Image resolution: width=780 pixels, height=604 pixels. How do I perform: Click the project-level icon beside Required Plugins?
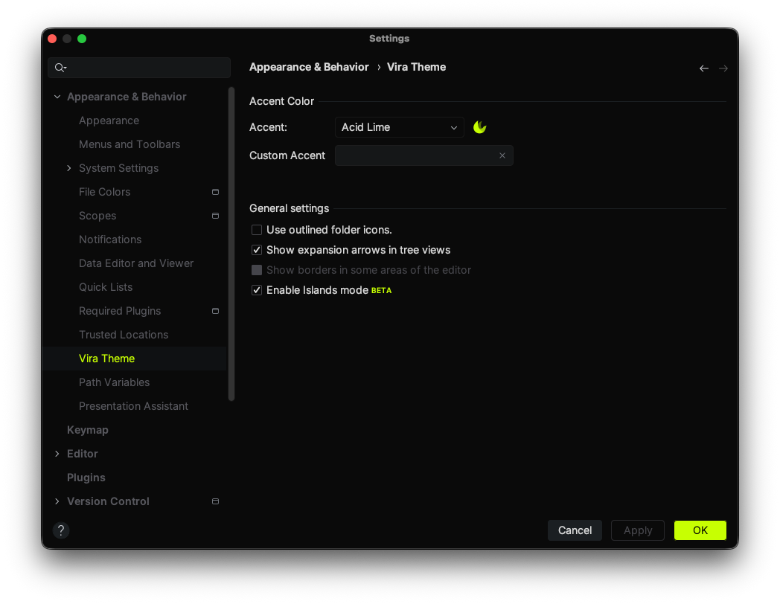(215, 311)
